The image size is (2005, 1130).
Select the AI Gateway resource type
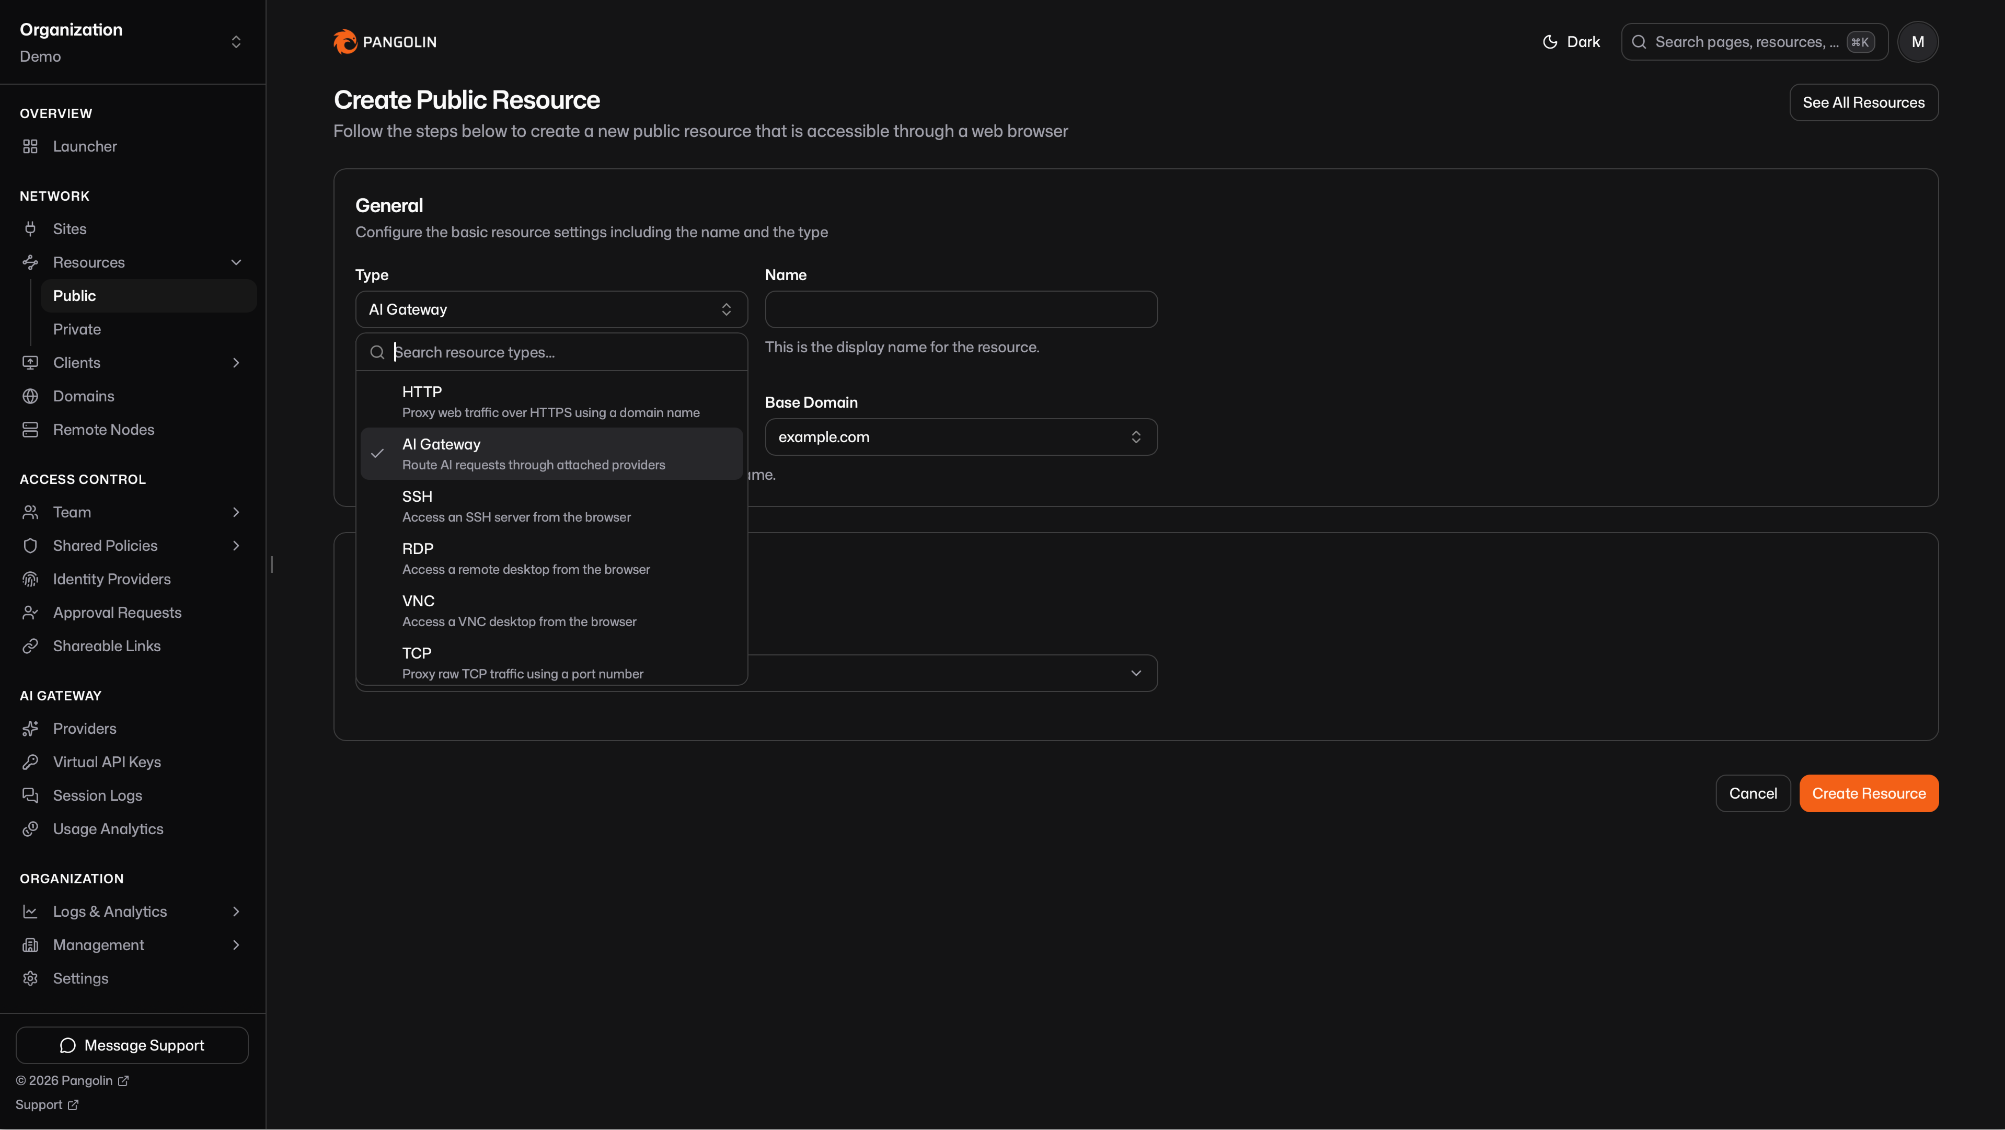pos(551,454)
